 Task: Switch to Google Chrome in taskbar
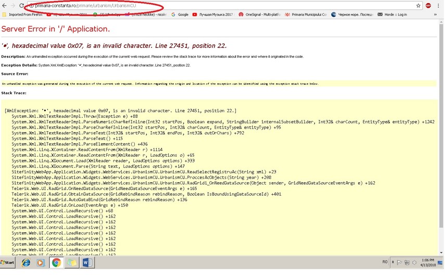[56, 262]
